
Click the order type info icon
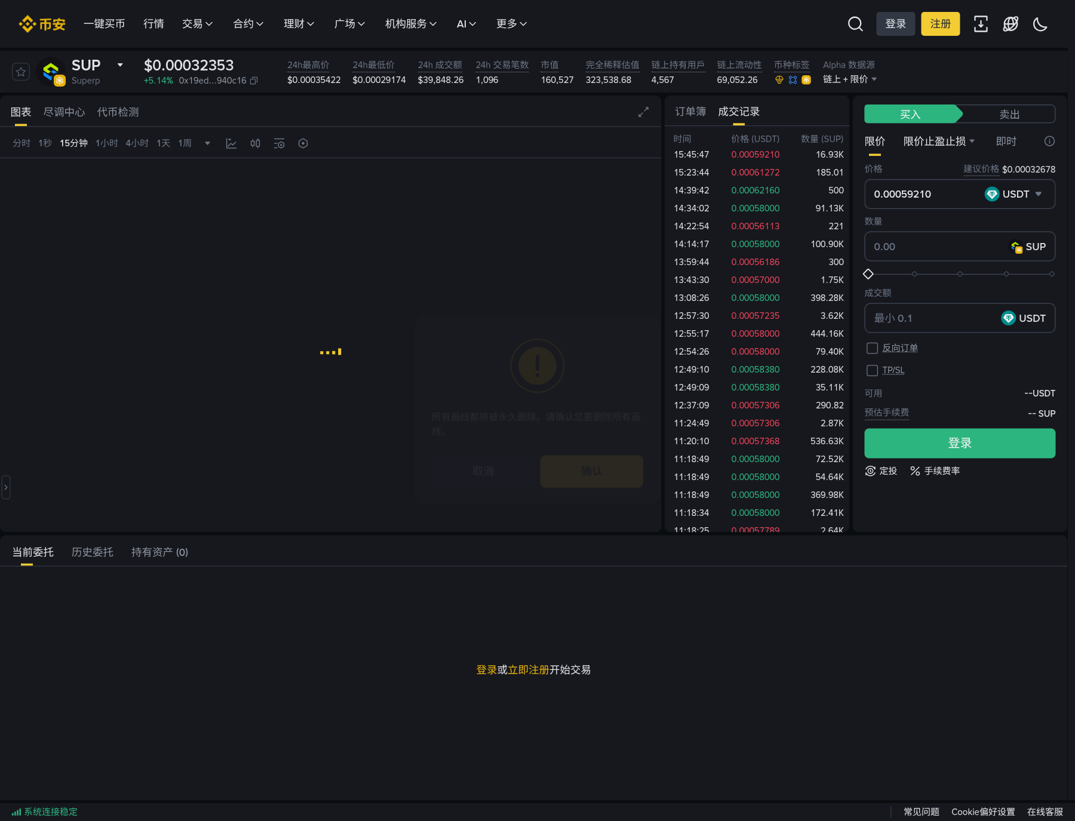tap(1049, 141)
